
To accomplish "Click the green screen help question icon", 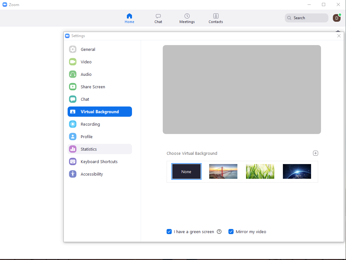I will coord(219,232).
